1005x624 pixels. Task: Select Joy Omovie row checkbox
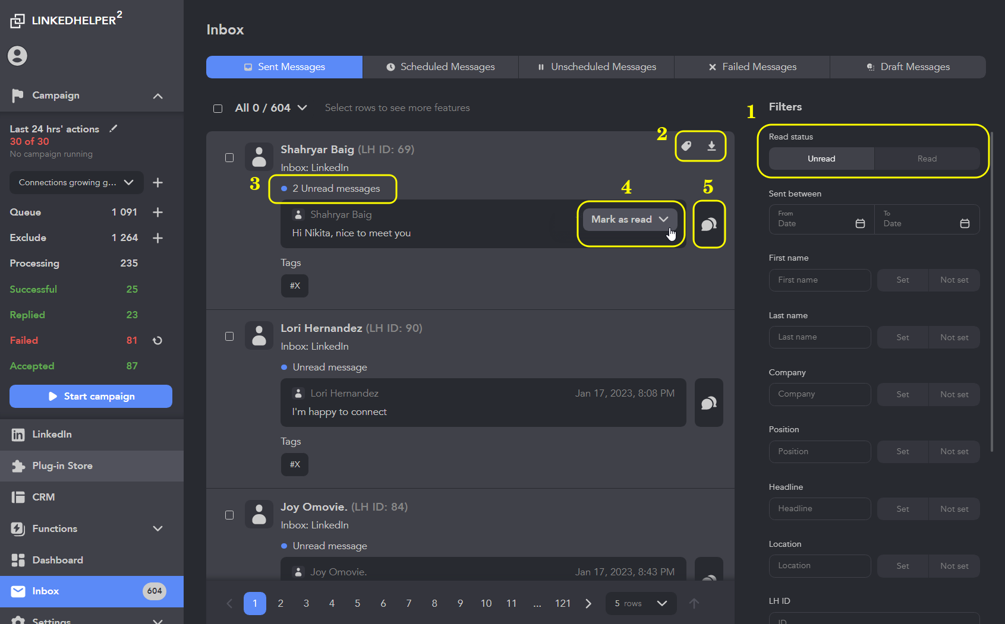coord(229,515)
